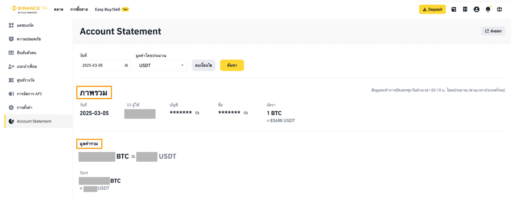Click the globe language icon

(x=499, y=9)
